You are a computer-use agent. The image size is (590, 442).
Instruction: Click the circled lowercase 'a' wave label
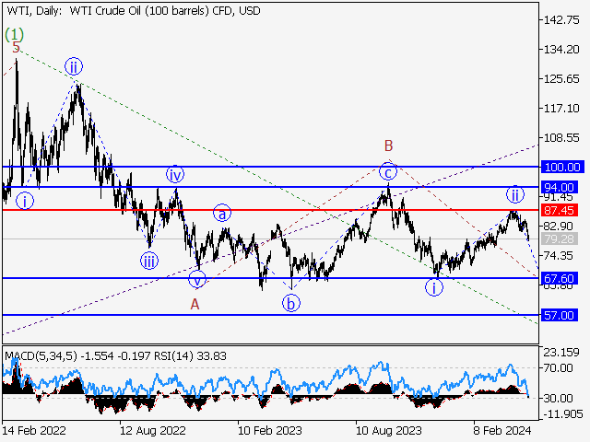(x=222, y=213)
